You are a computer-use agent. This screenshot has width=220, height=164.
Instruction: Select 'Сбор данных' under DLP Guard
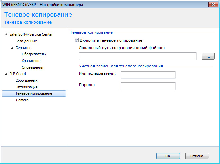(x=26, y=80)
